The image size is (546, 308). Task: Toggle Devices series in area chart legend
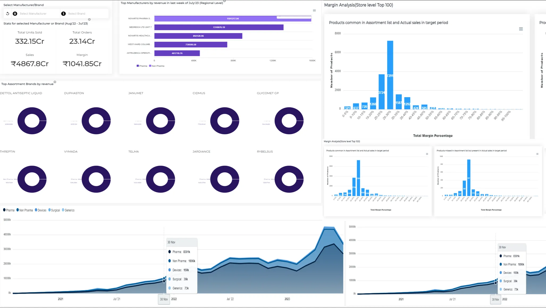(40, 210)
